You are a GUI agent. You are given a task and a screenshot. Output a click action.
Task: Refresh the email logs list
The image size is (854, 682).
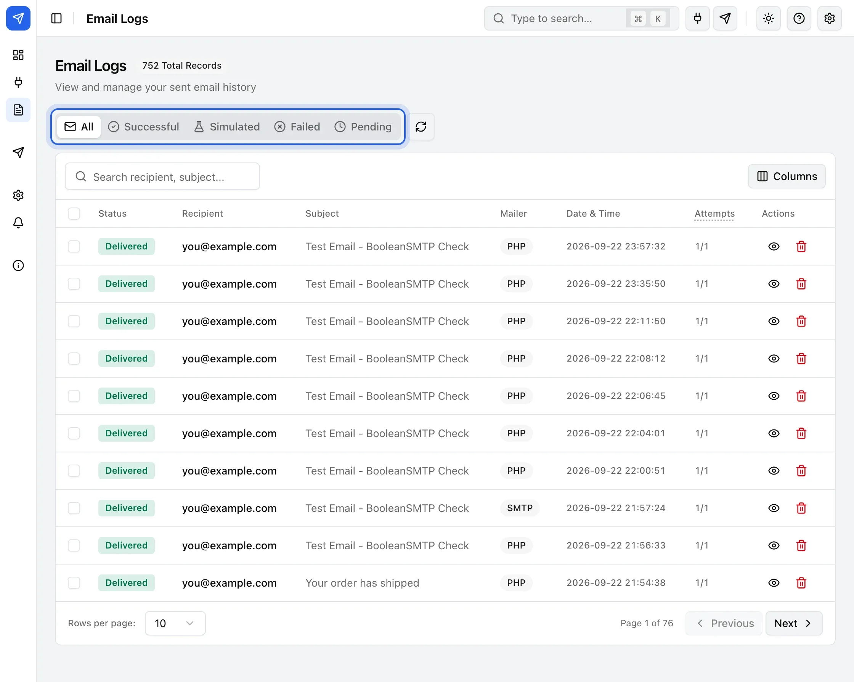[421, 127]
